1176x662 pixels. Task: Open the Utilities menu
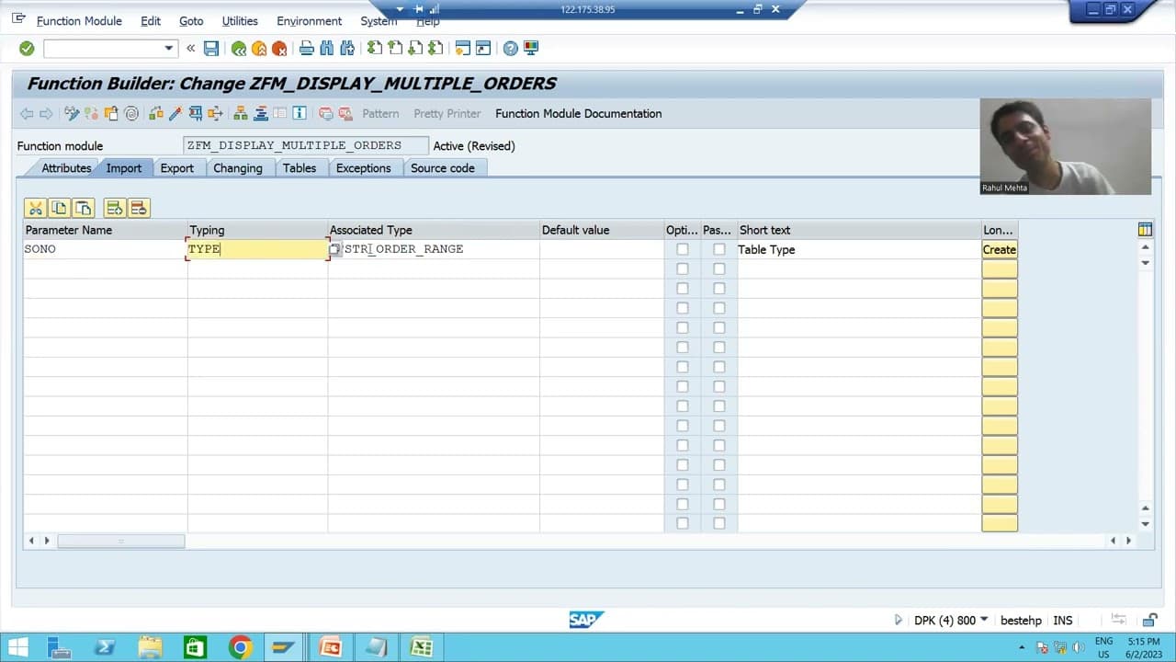click(x=240, y=20)
